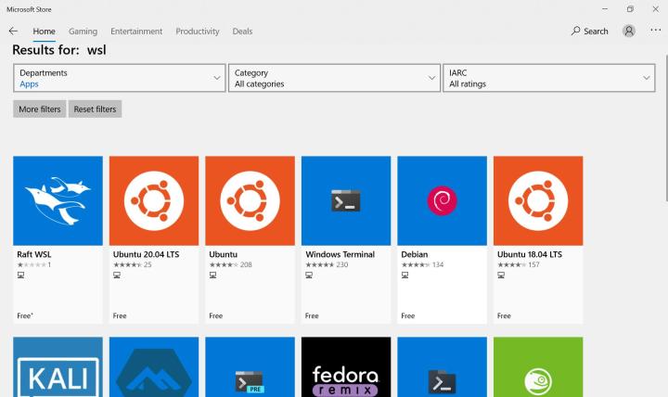Image resolution: width=668 pixels, height=397 pixels.
Task: Click the Reset filters button
Action: [95, 109]
